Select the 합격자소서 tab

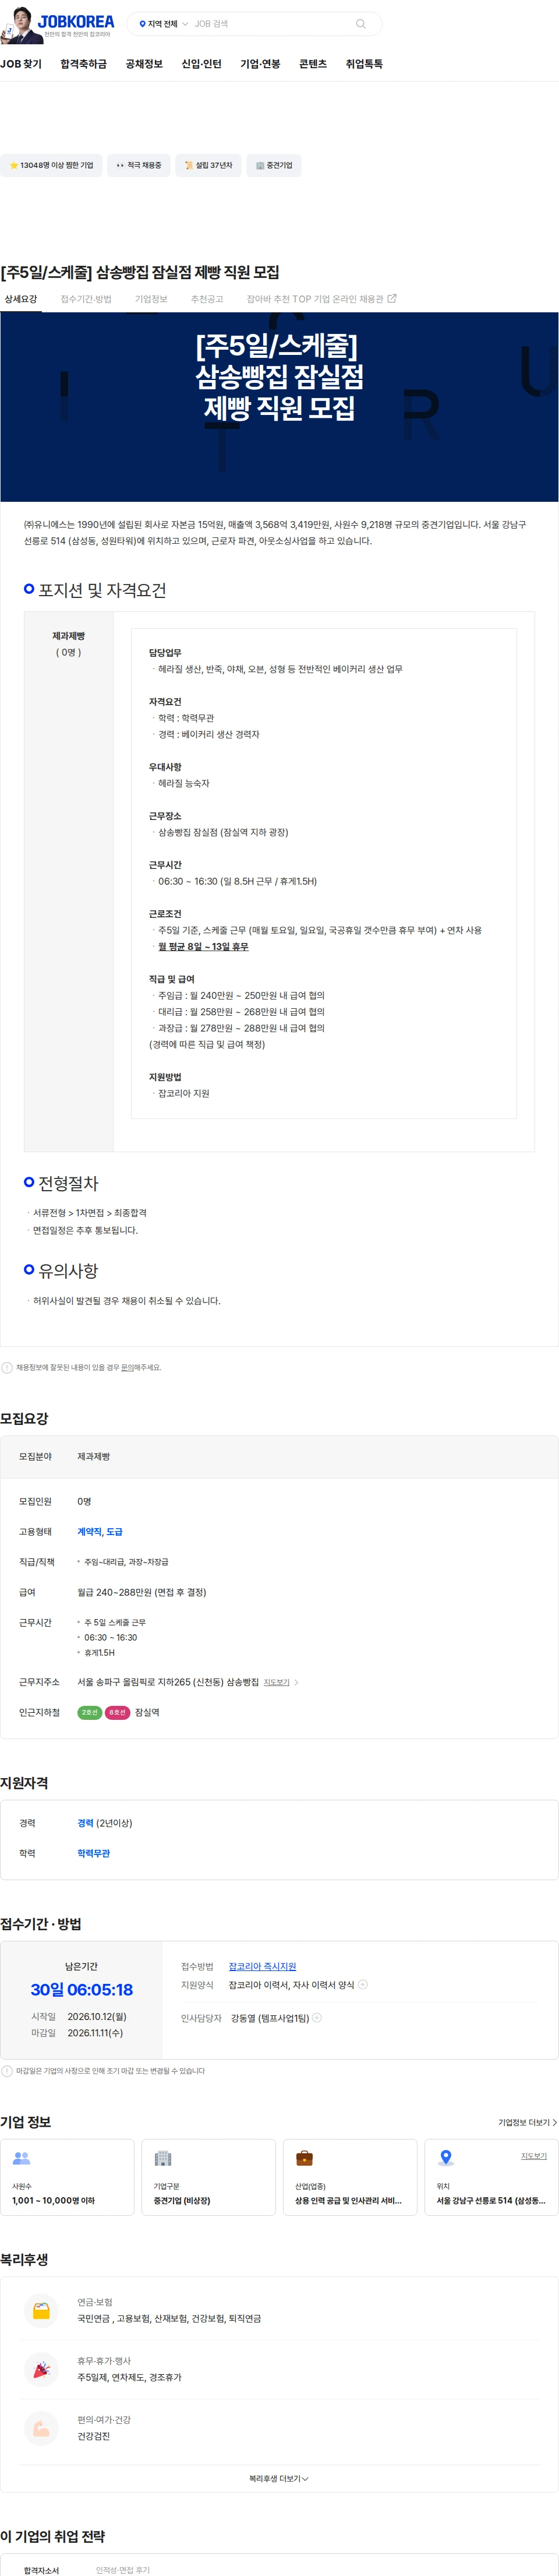41,2569
